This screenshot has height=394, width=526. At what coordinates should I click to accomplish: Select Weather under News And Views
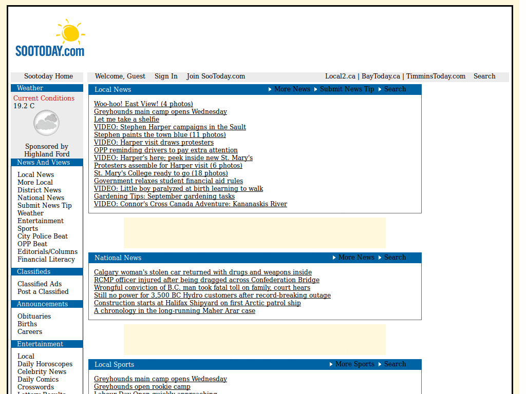click(x=30, y=213)
